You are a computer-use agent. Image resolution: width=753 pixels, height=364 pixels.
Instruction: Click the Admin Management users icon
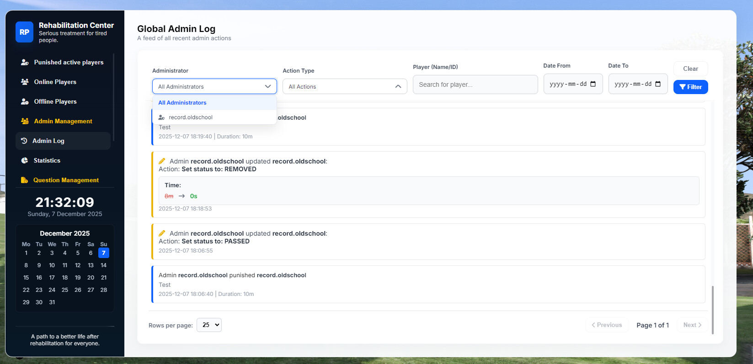(x=25, y=121)
